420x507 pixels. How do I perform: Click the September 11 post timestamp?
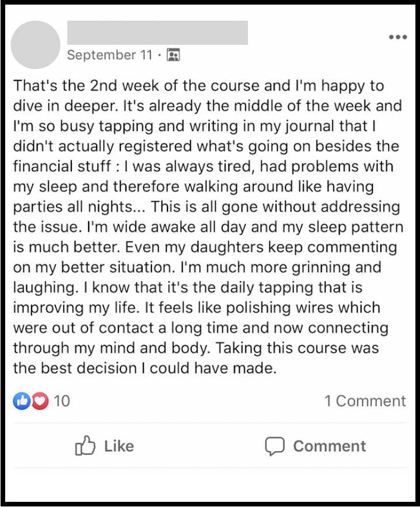(110, 55)
